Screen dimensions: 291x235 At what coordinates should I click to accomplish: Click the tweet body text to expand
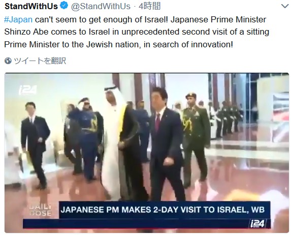coord(137,32)
